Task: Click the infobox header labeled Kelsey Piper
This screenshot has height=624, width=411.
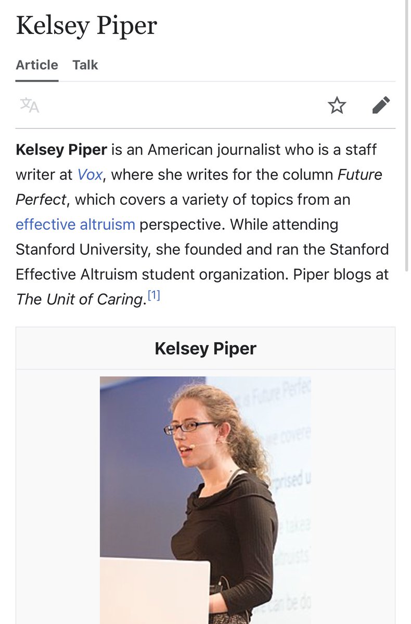Action: pos(205,348)
